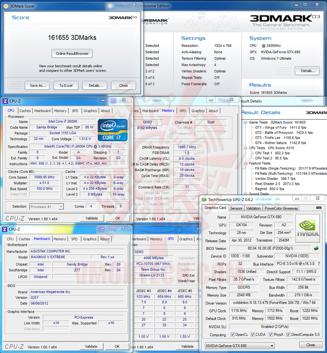Image resolution: width=327 pixels, height=353 pixels.
Task: Open the Validation tab in GPU-Z
Action: click(x=253, y=208)
